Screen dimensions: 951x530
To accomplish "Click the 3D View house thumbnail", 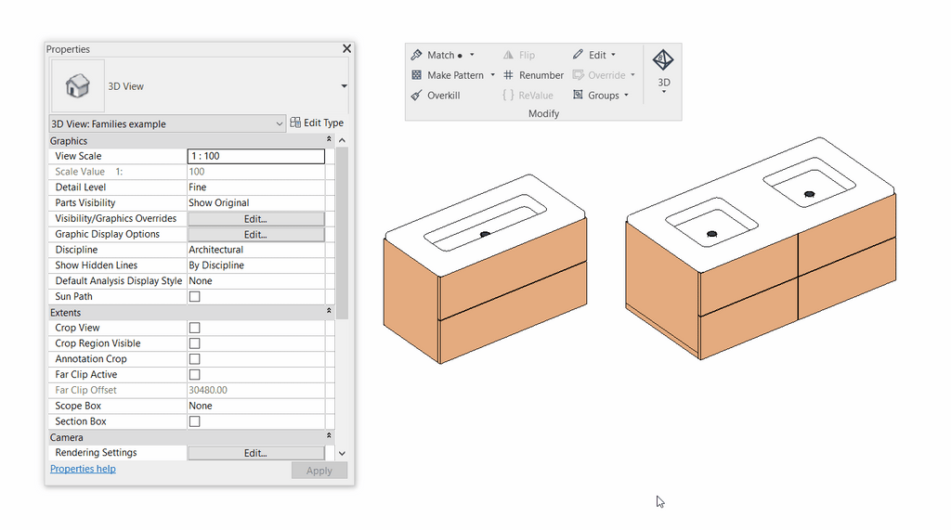I will [x=78, y=86].
